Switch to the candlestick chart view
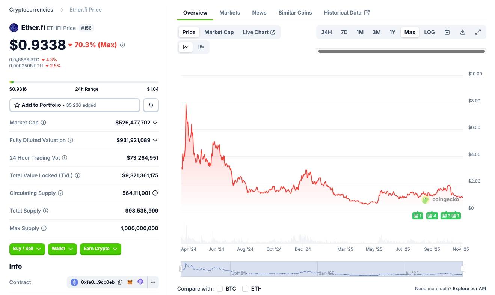 201,47
